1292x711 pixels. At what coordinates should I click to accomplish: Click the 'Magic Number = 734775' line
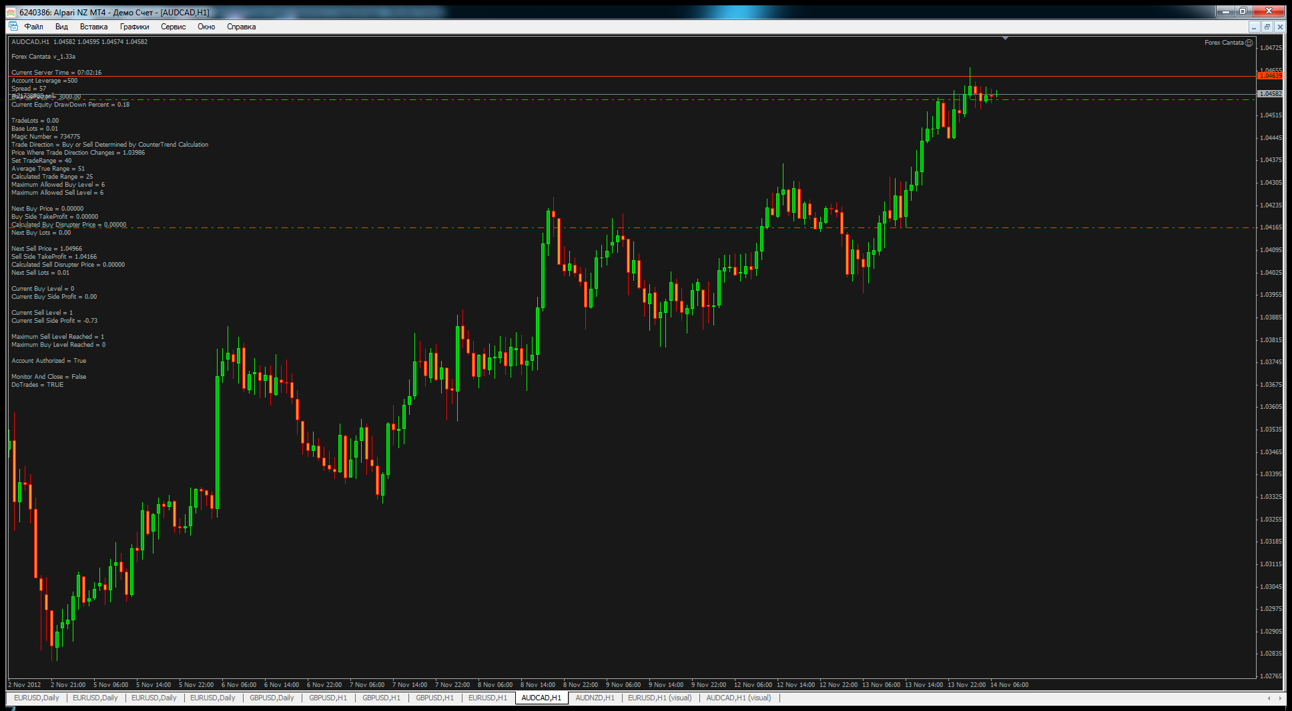click(46, 137)
